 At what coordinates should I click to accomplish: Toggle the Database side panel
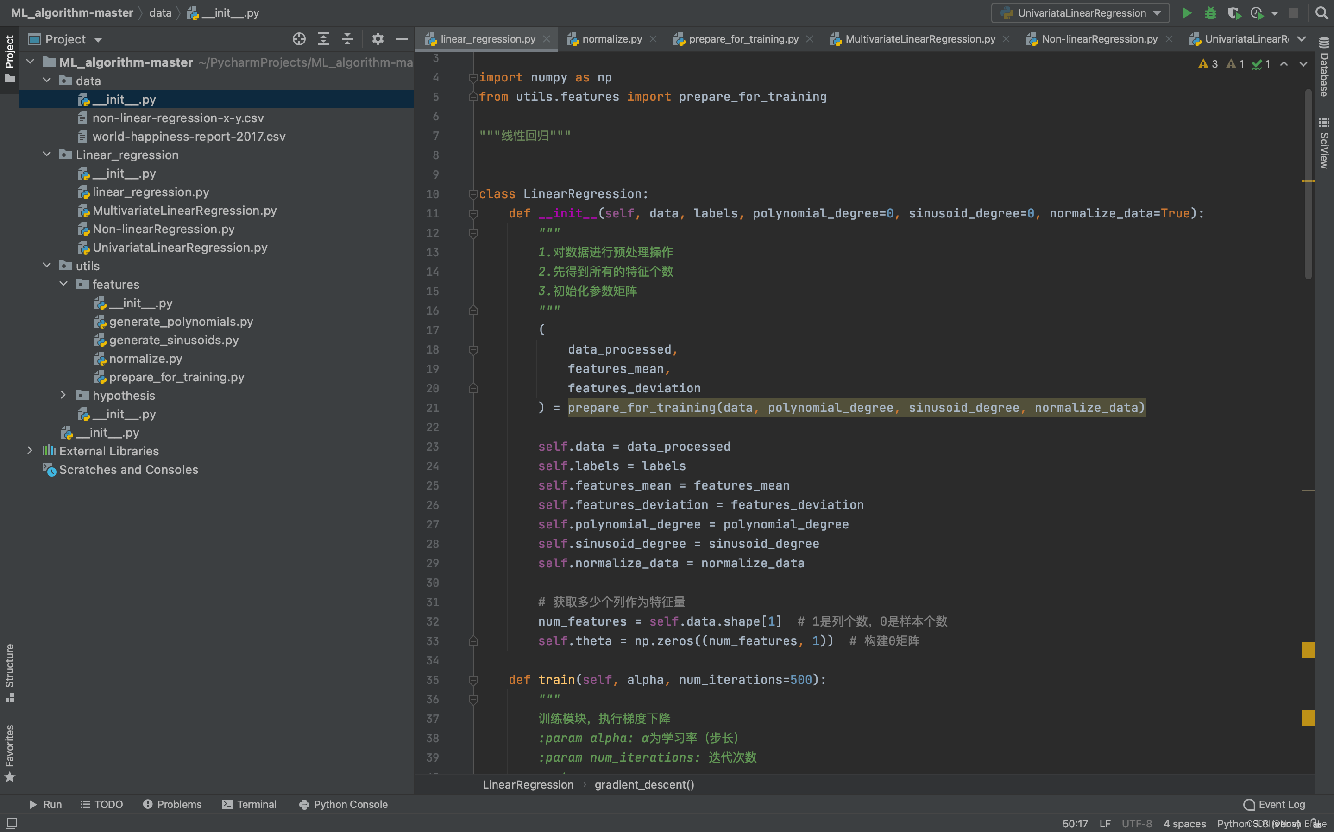pos(1324,67)
